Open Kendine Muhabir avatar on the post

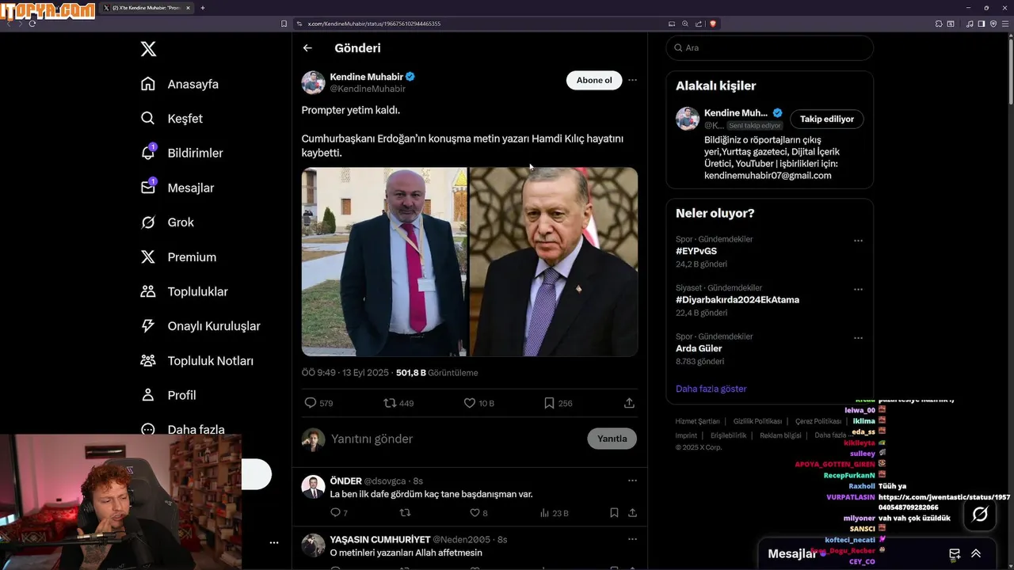pyautogui.click(x=313, y=82)
